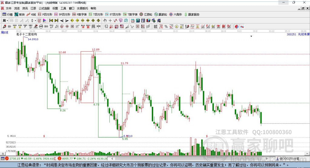Open the 江恩 menu
The image size is (310, 168).
pyautogui.click(x=33, y=8)
